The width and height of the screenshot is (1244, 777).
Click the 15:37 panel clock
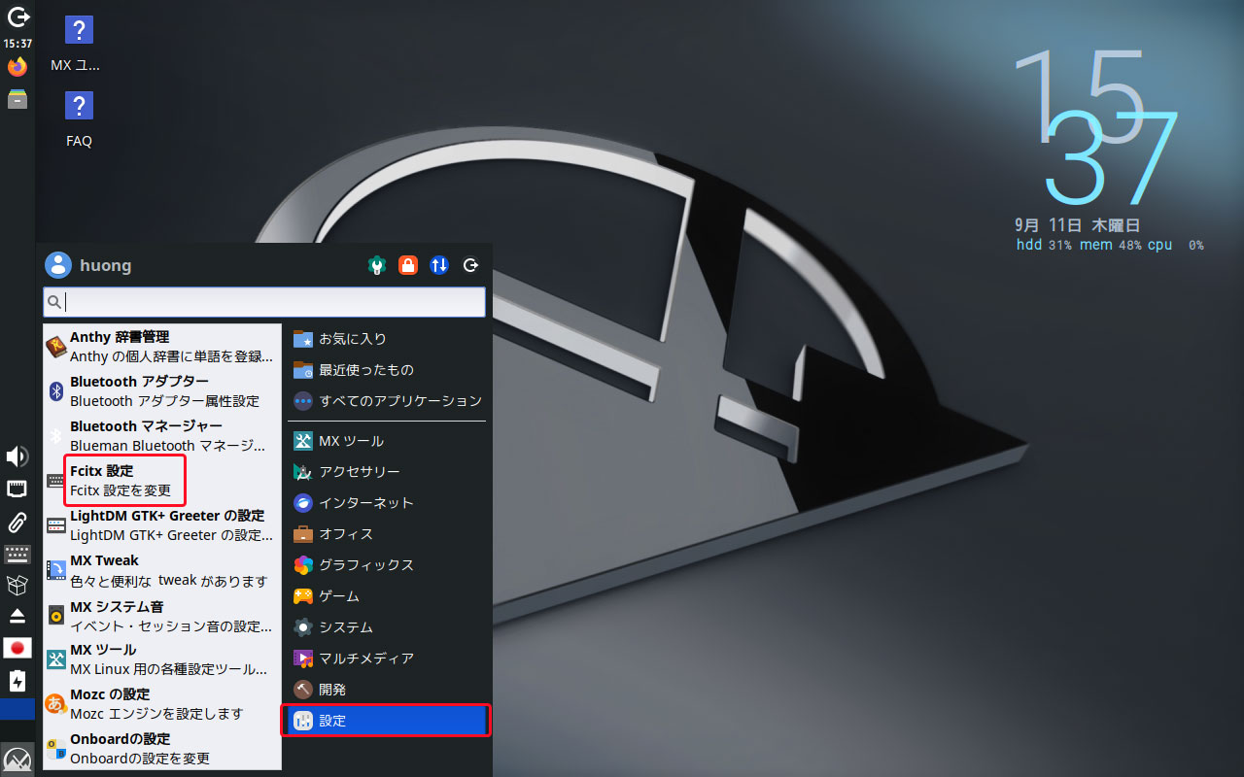pos(17,44)
